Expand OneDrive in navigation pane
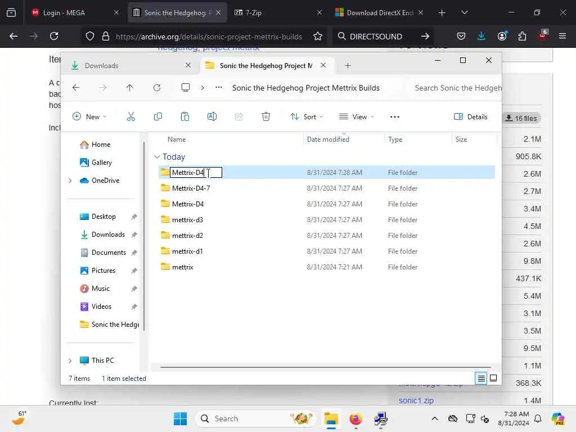The width and height of the screenshot is (576, 432). pyautogui.click(x=70, y=181)
